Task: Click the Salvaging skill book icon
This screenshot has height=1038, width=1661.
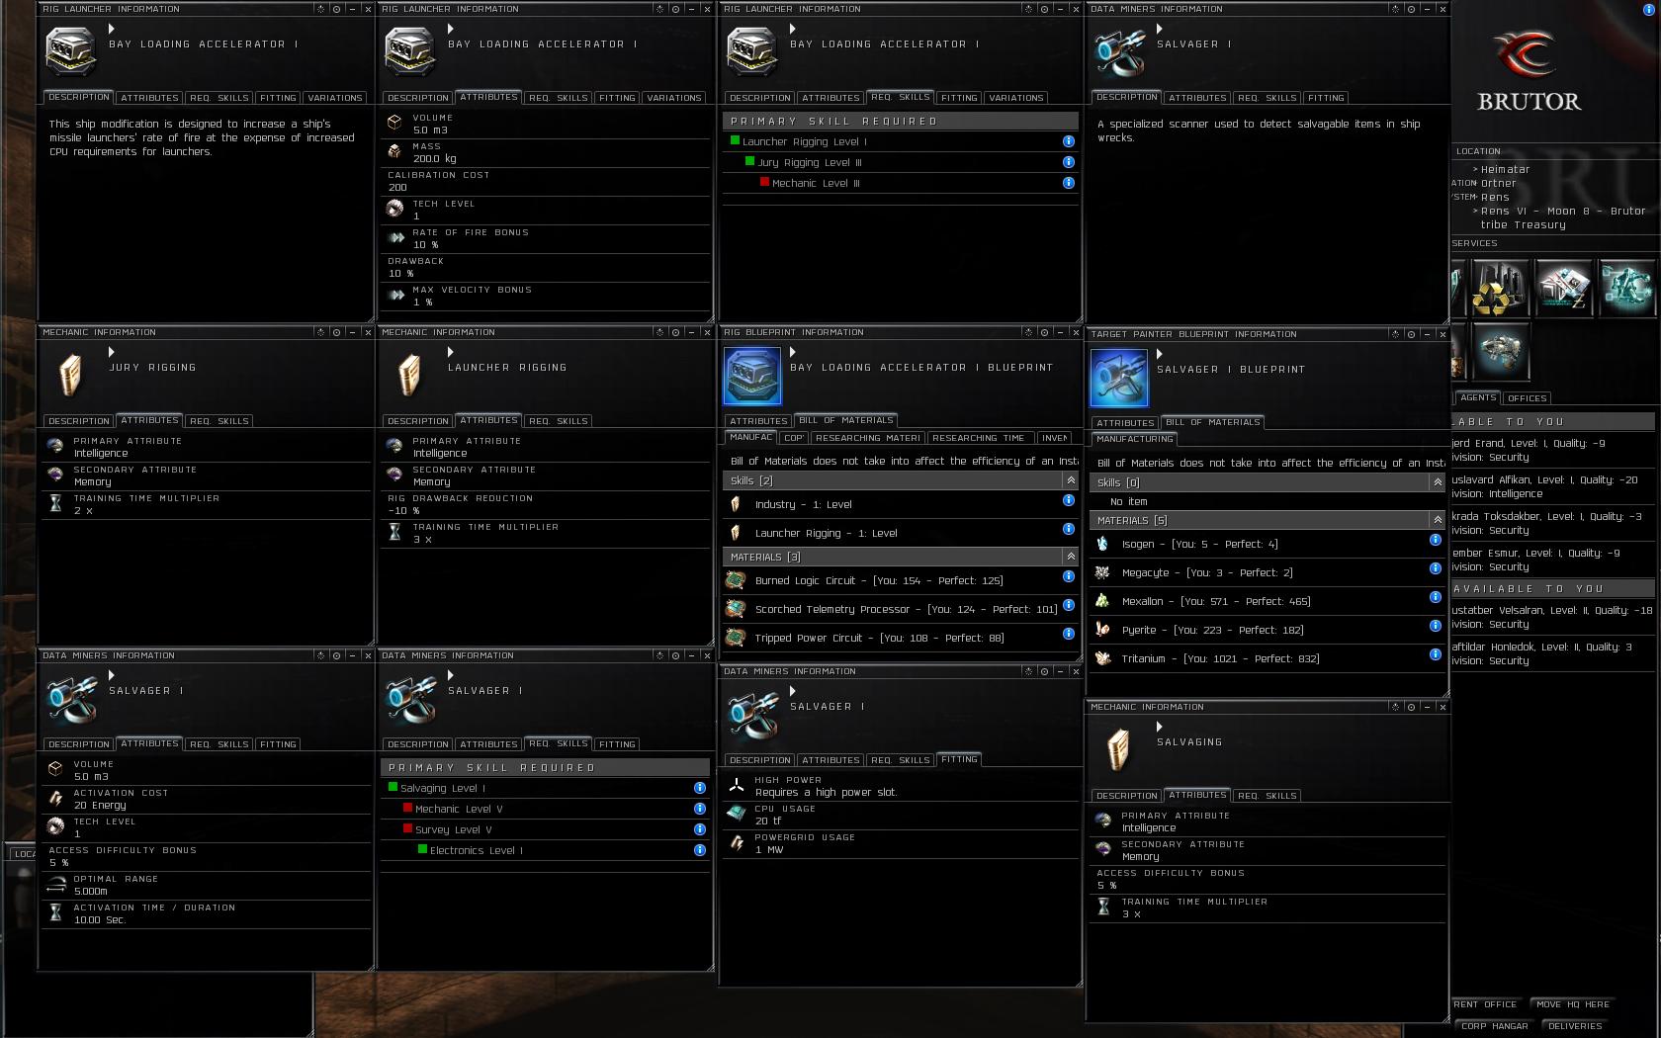Action: 1118,750
